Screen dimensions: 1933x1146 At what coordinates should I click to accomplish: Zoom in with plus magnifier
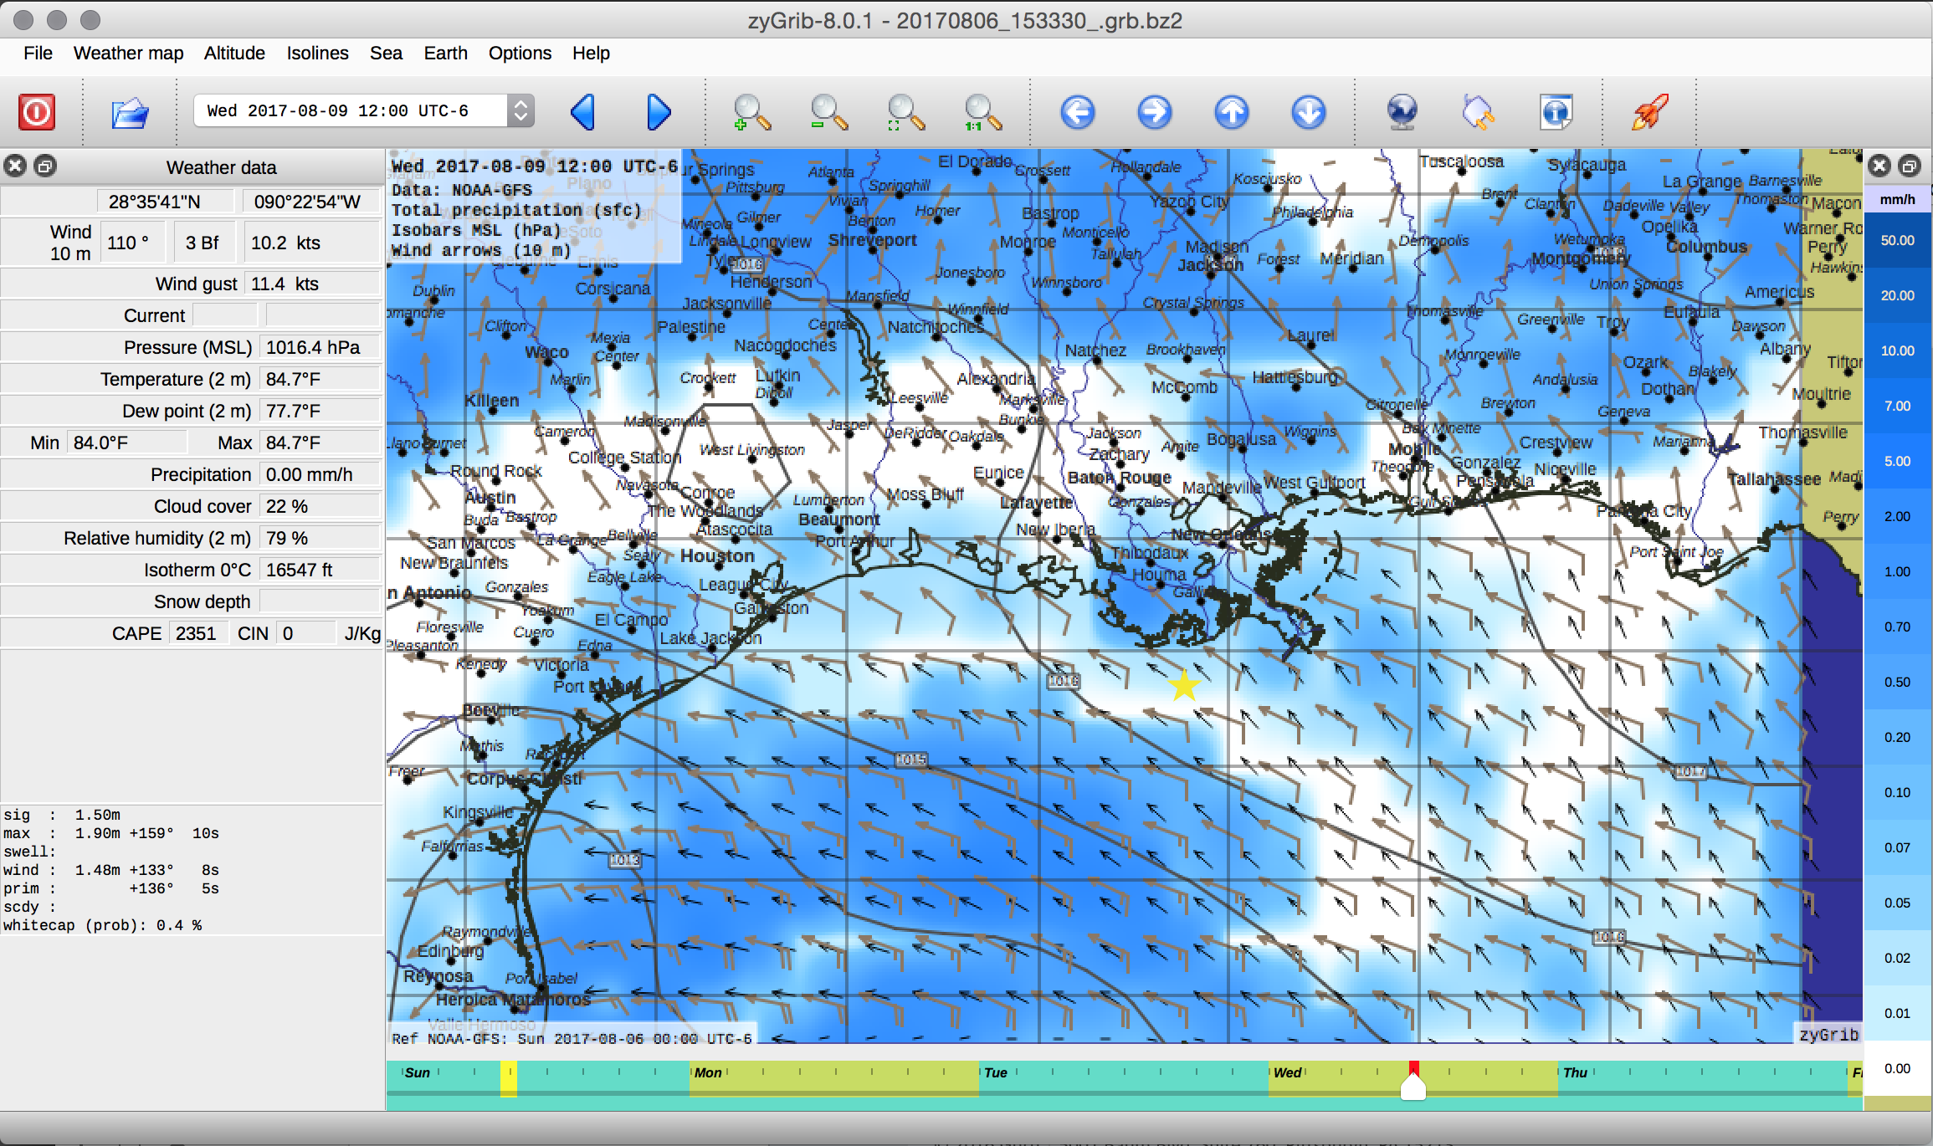(751, 112)
